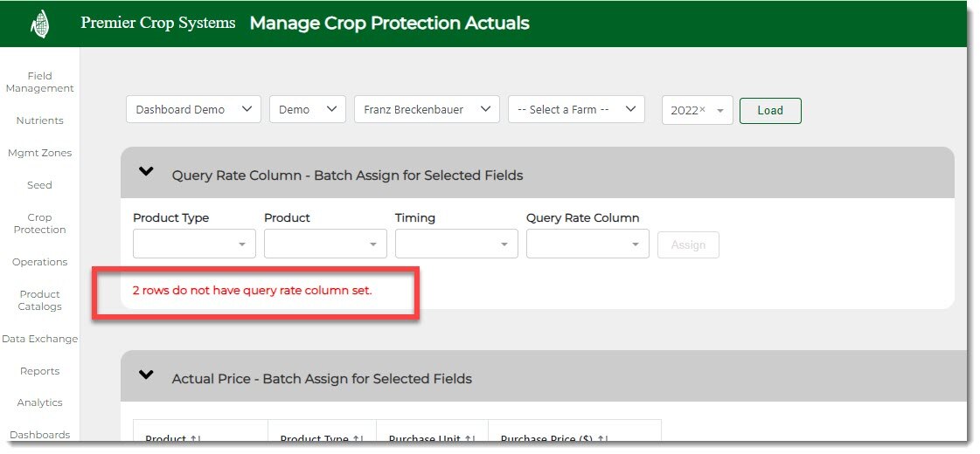Open the Select a Farm dropdown
The image size is (980, 454).
point(575,110)
